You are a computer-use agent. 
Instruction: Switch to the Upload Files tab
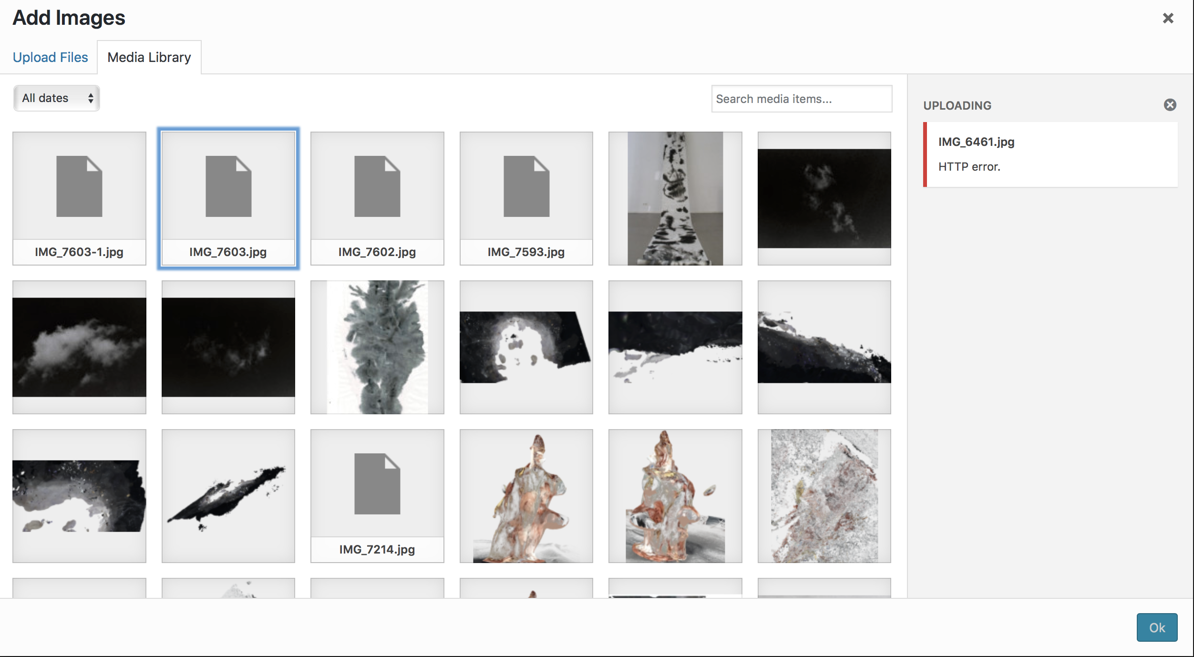tap(50, 57)
